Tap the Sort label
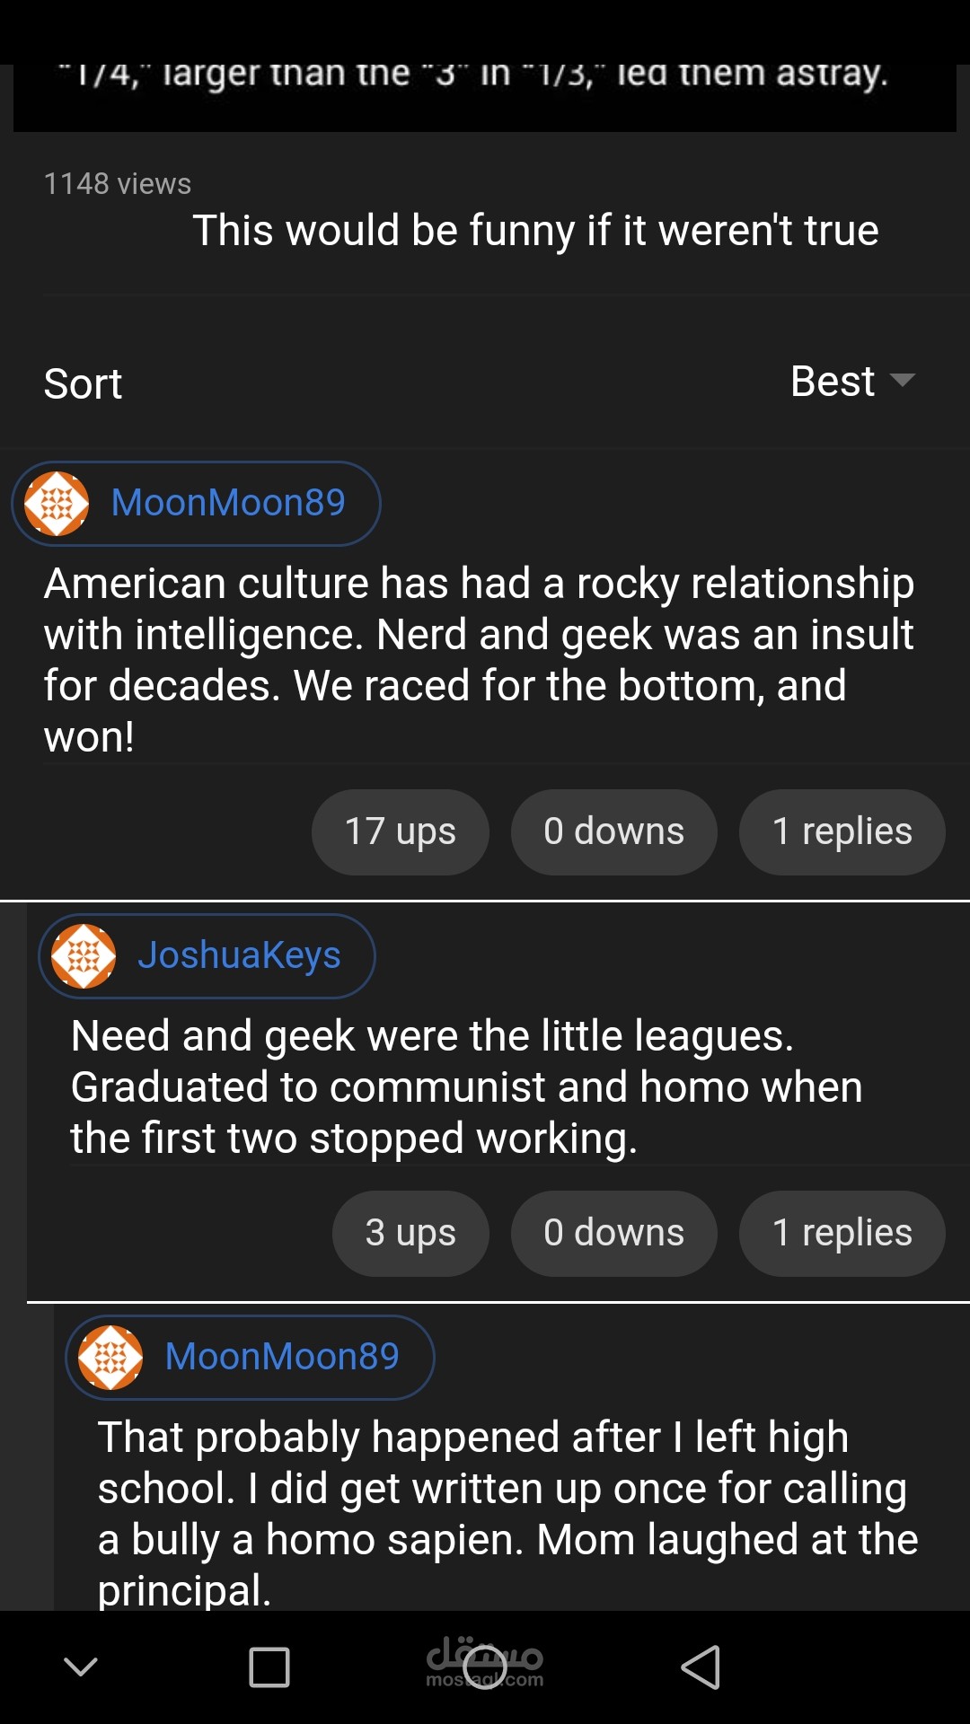Screen dimensions: 970x1724 coord(83,384)
